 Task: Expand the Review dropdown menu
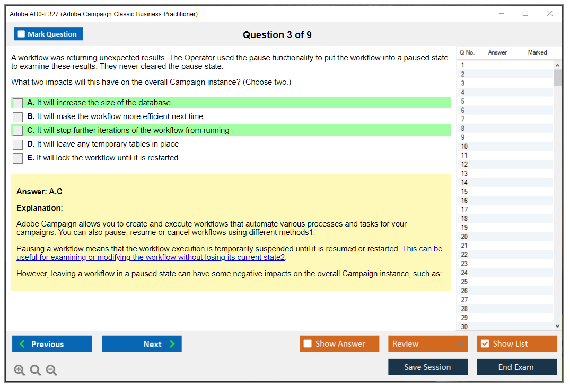click(x=460, y=344)
